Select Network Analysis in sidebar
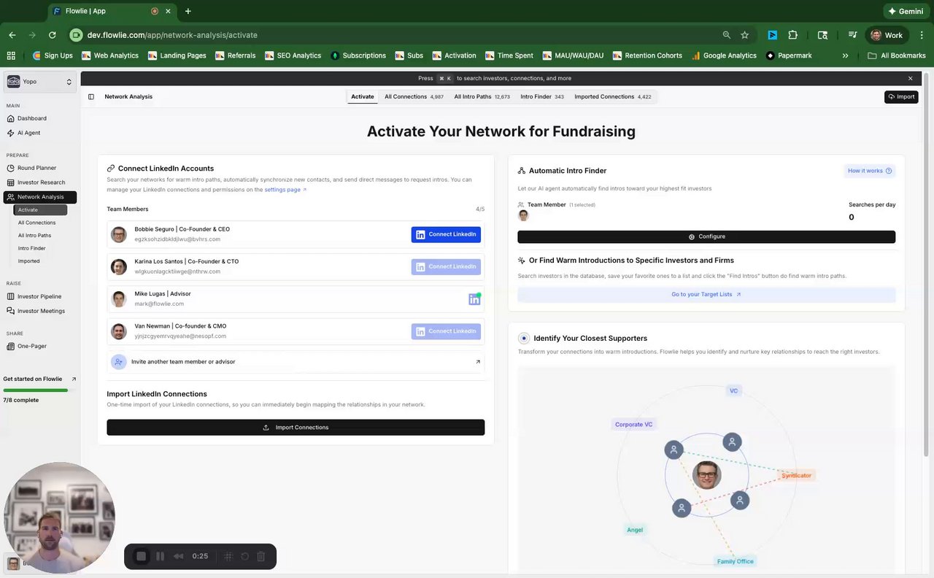 (x=40, y=197)
